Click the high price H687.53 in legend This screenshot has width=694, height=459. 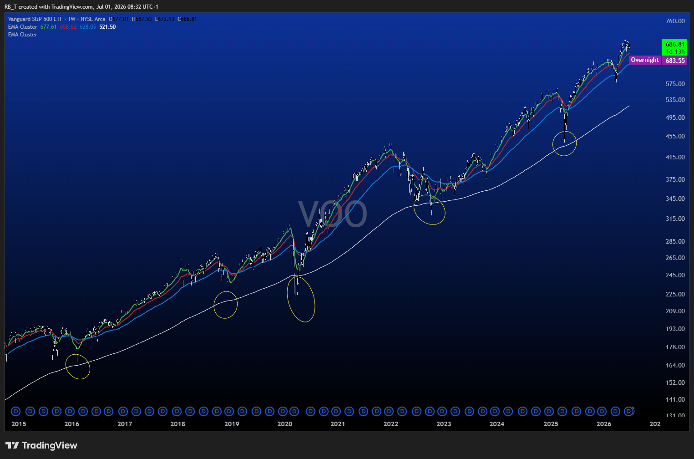pos(142,19)
